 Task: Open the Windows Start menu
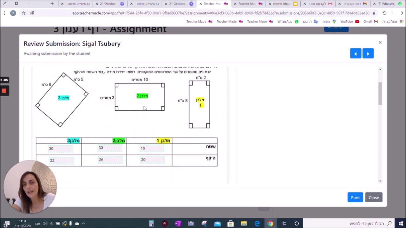(x=401, y=224)
